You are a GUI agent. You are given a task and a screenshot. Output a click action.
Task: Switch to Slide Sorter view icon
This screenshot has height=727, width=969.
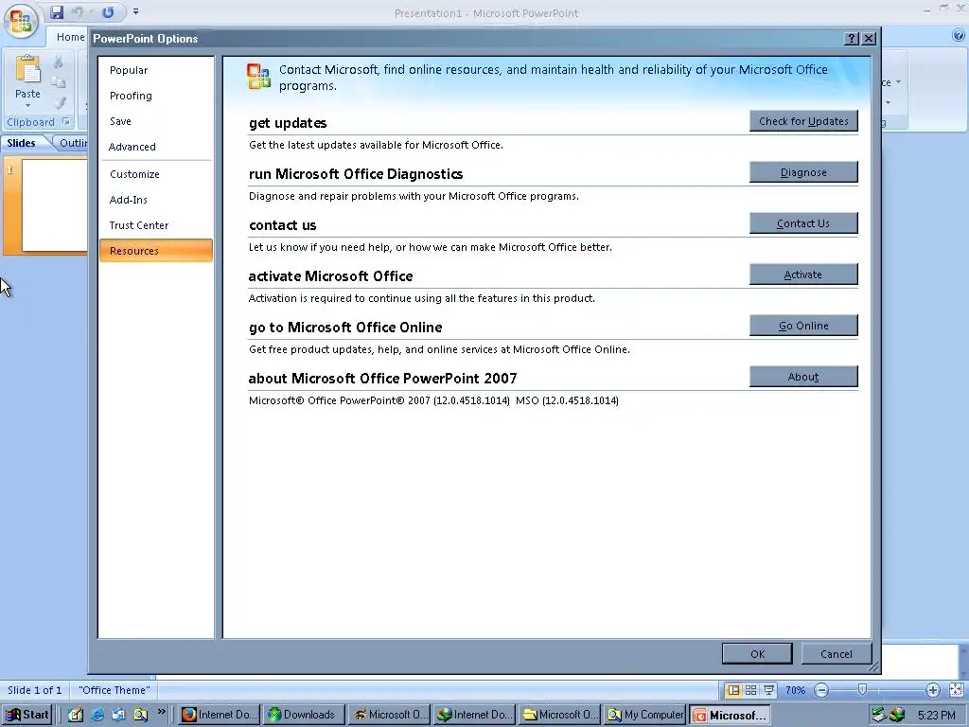[750, 690]
